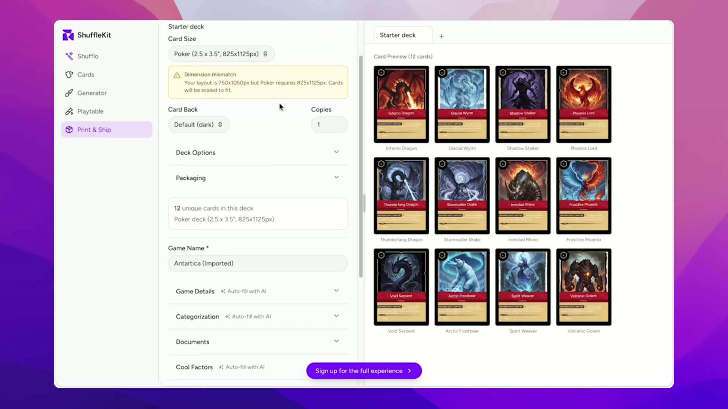Click sparkle icon beside Categorization auto-fill
Viewport: 728px width, 409px height.
[x=227, y=317]
